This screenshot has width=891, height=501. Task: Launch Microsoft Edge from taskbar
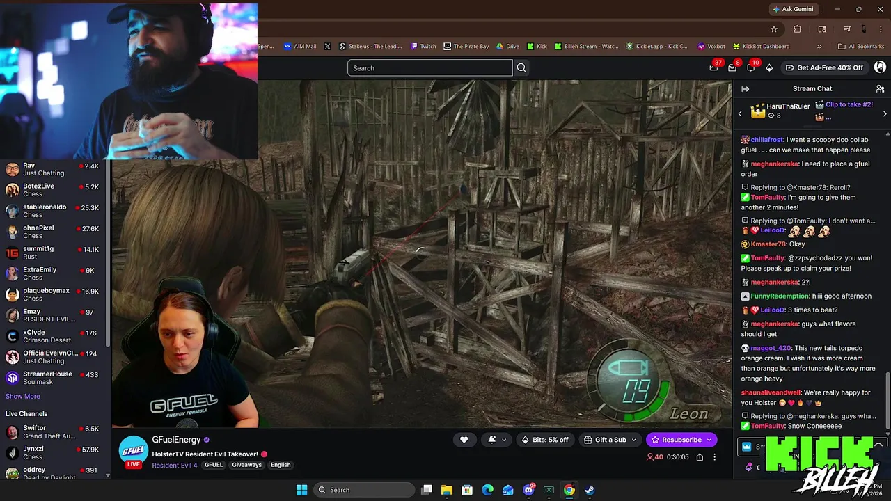(x=487, y=490)
